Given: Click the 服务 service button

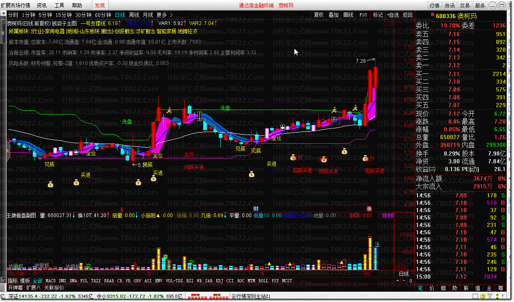Looking at the screenshot, I should [480, 5].
